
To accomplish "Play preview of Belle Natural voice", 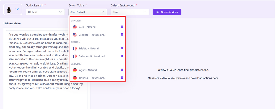I will pyautogui.click(x=122, y=27).
